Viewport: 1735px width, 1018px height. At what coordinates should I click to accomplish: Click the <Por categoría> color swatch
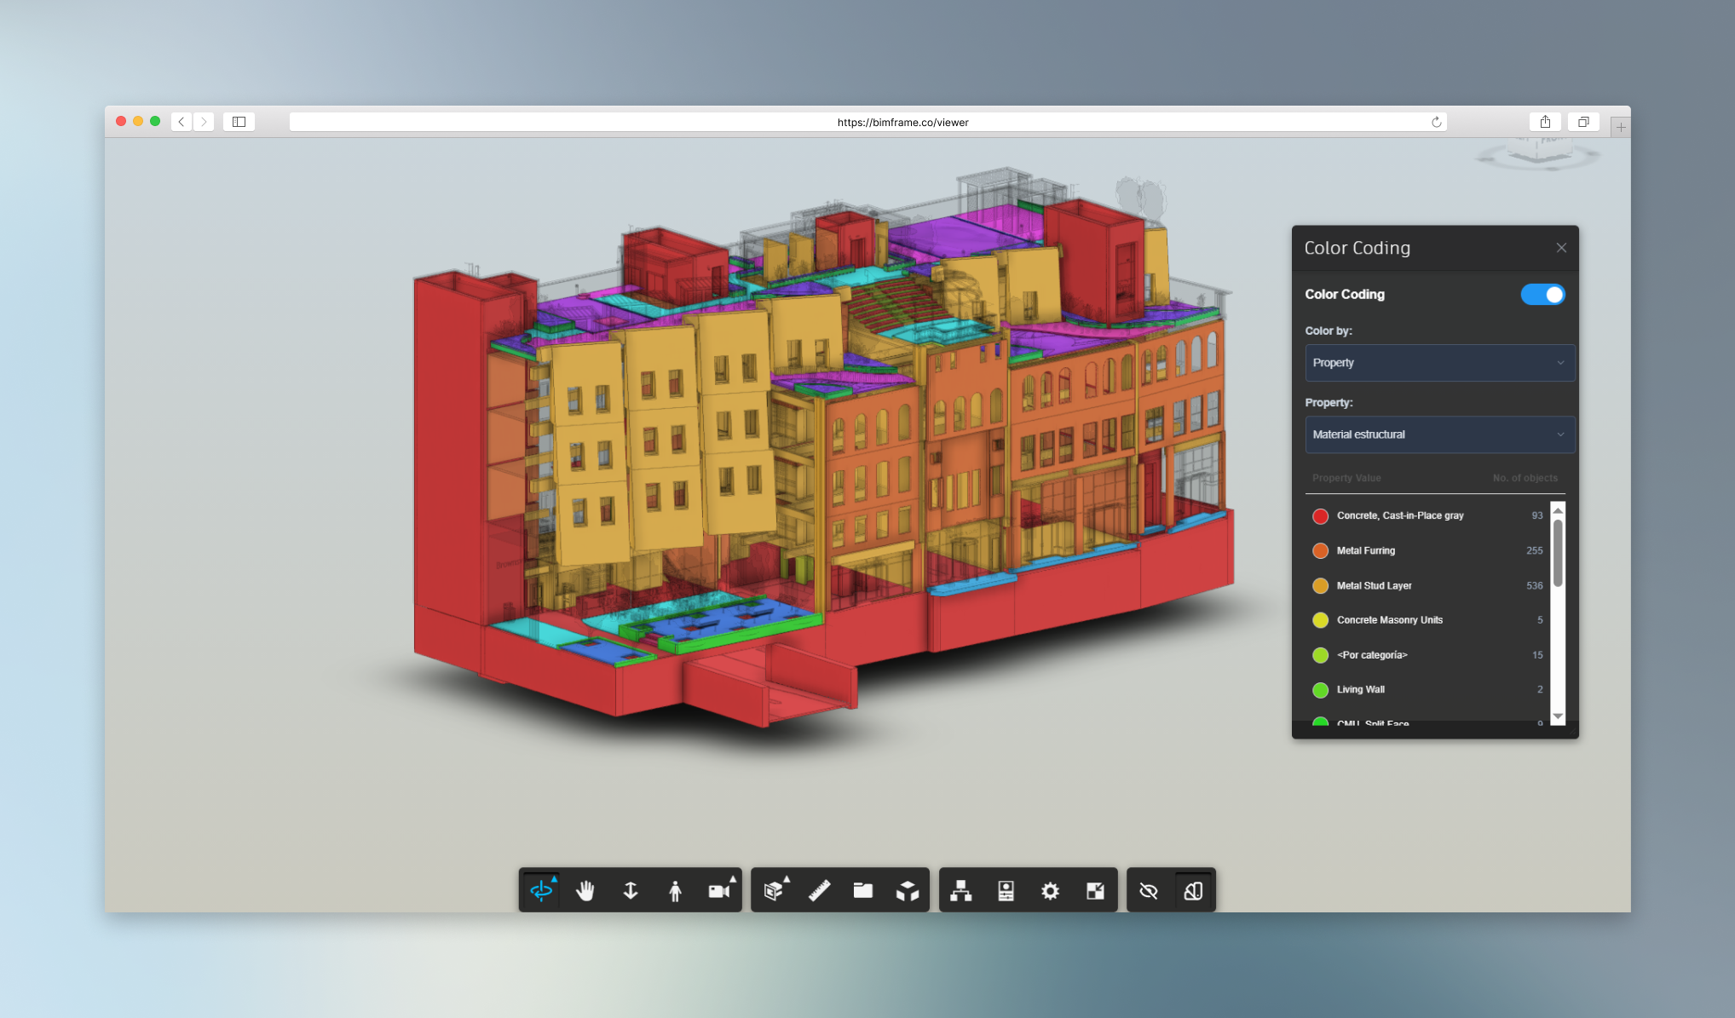click(x=1320, y=655)
